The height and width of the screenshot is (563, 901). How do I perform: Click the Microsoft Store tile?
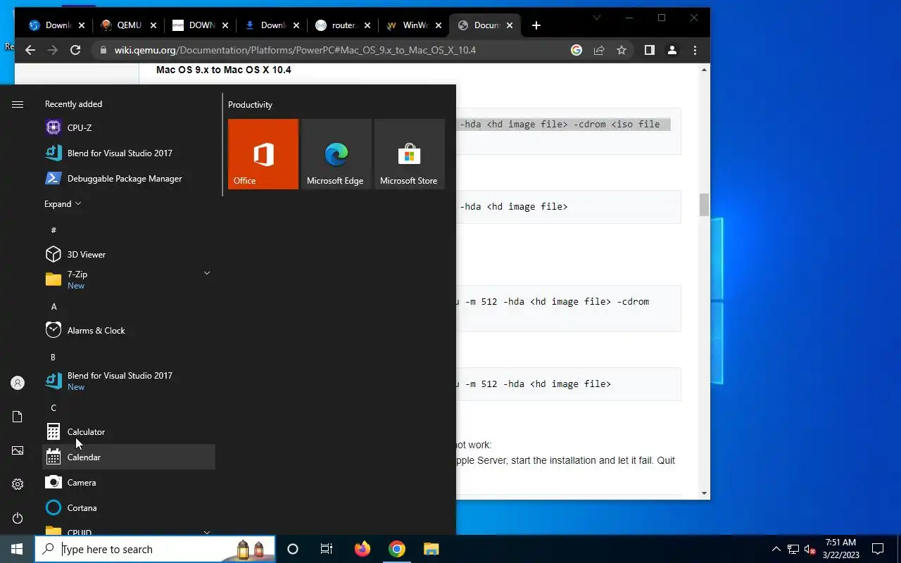click(410, 154)
